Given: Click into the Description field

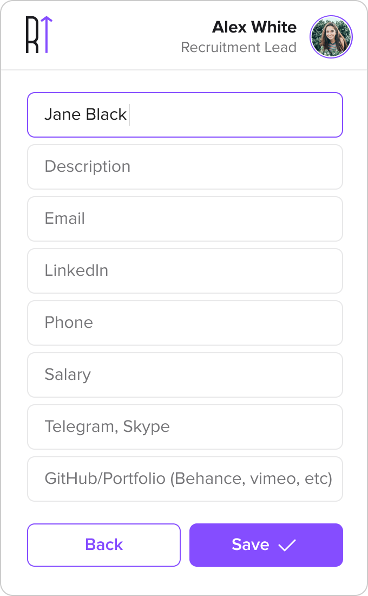Looking at the screenshot, I should tap(185, 167).
